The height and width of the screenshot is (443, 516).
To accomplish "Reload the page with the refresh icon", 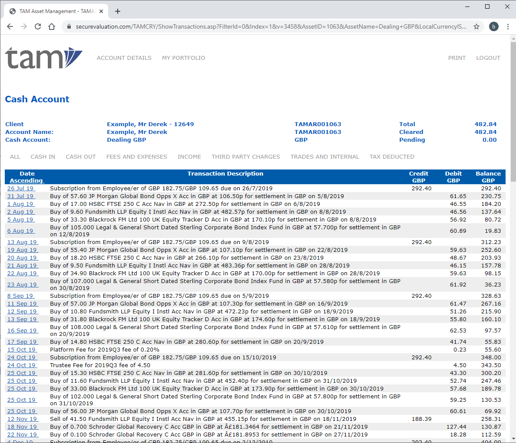I will [38, 26].
